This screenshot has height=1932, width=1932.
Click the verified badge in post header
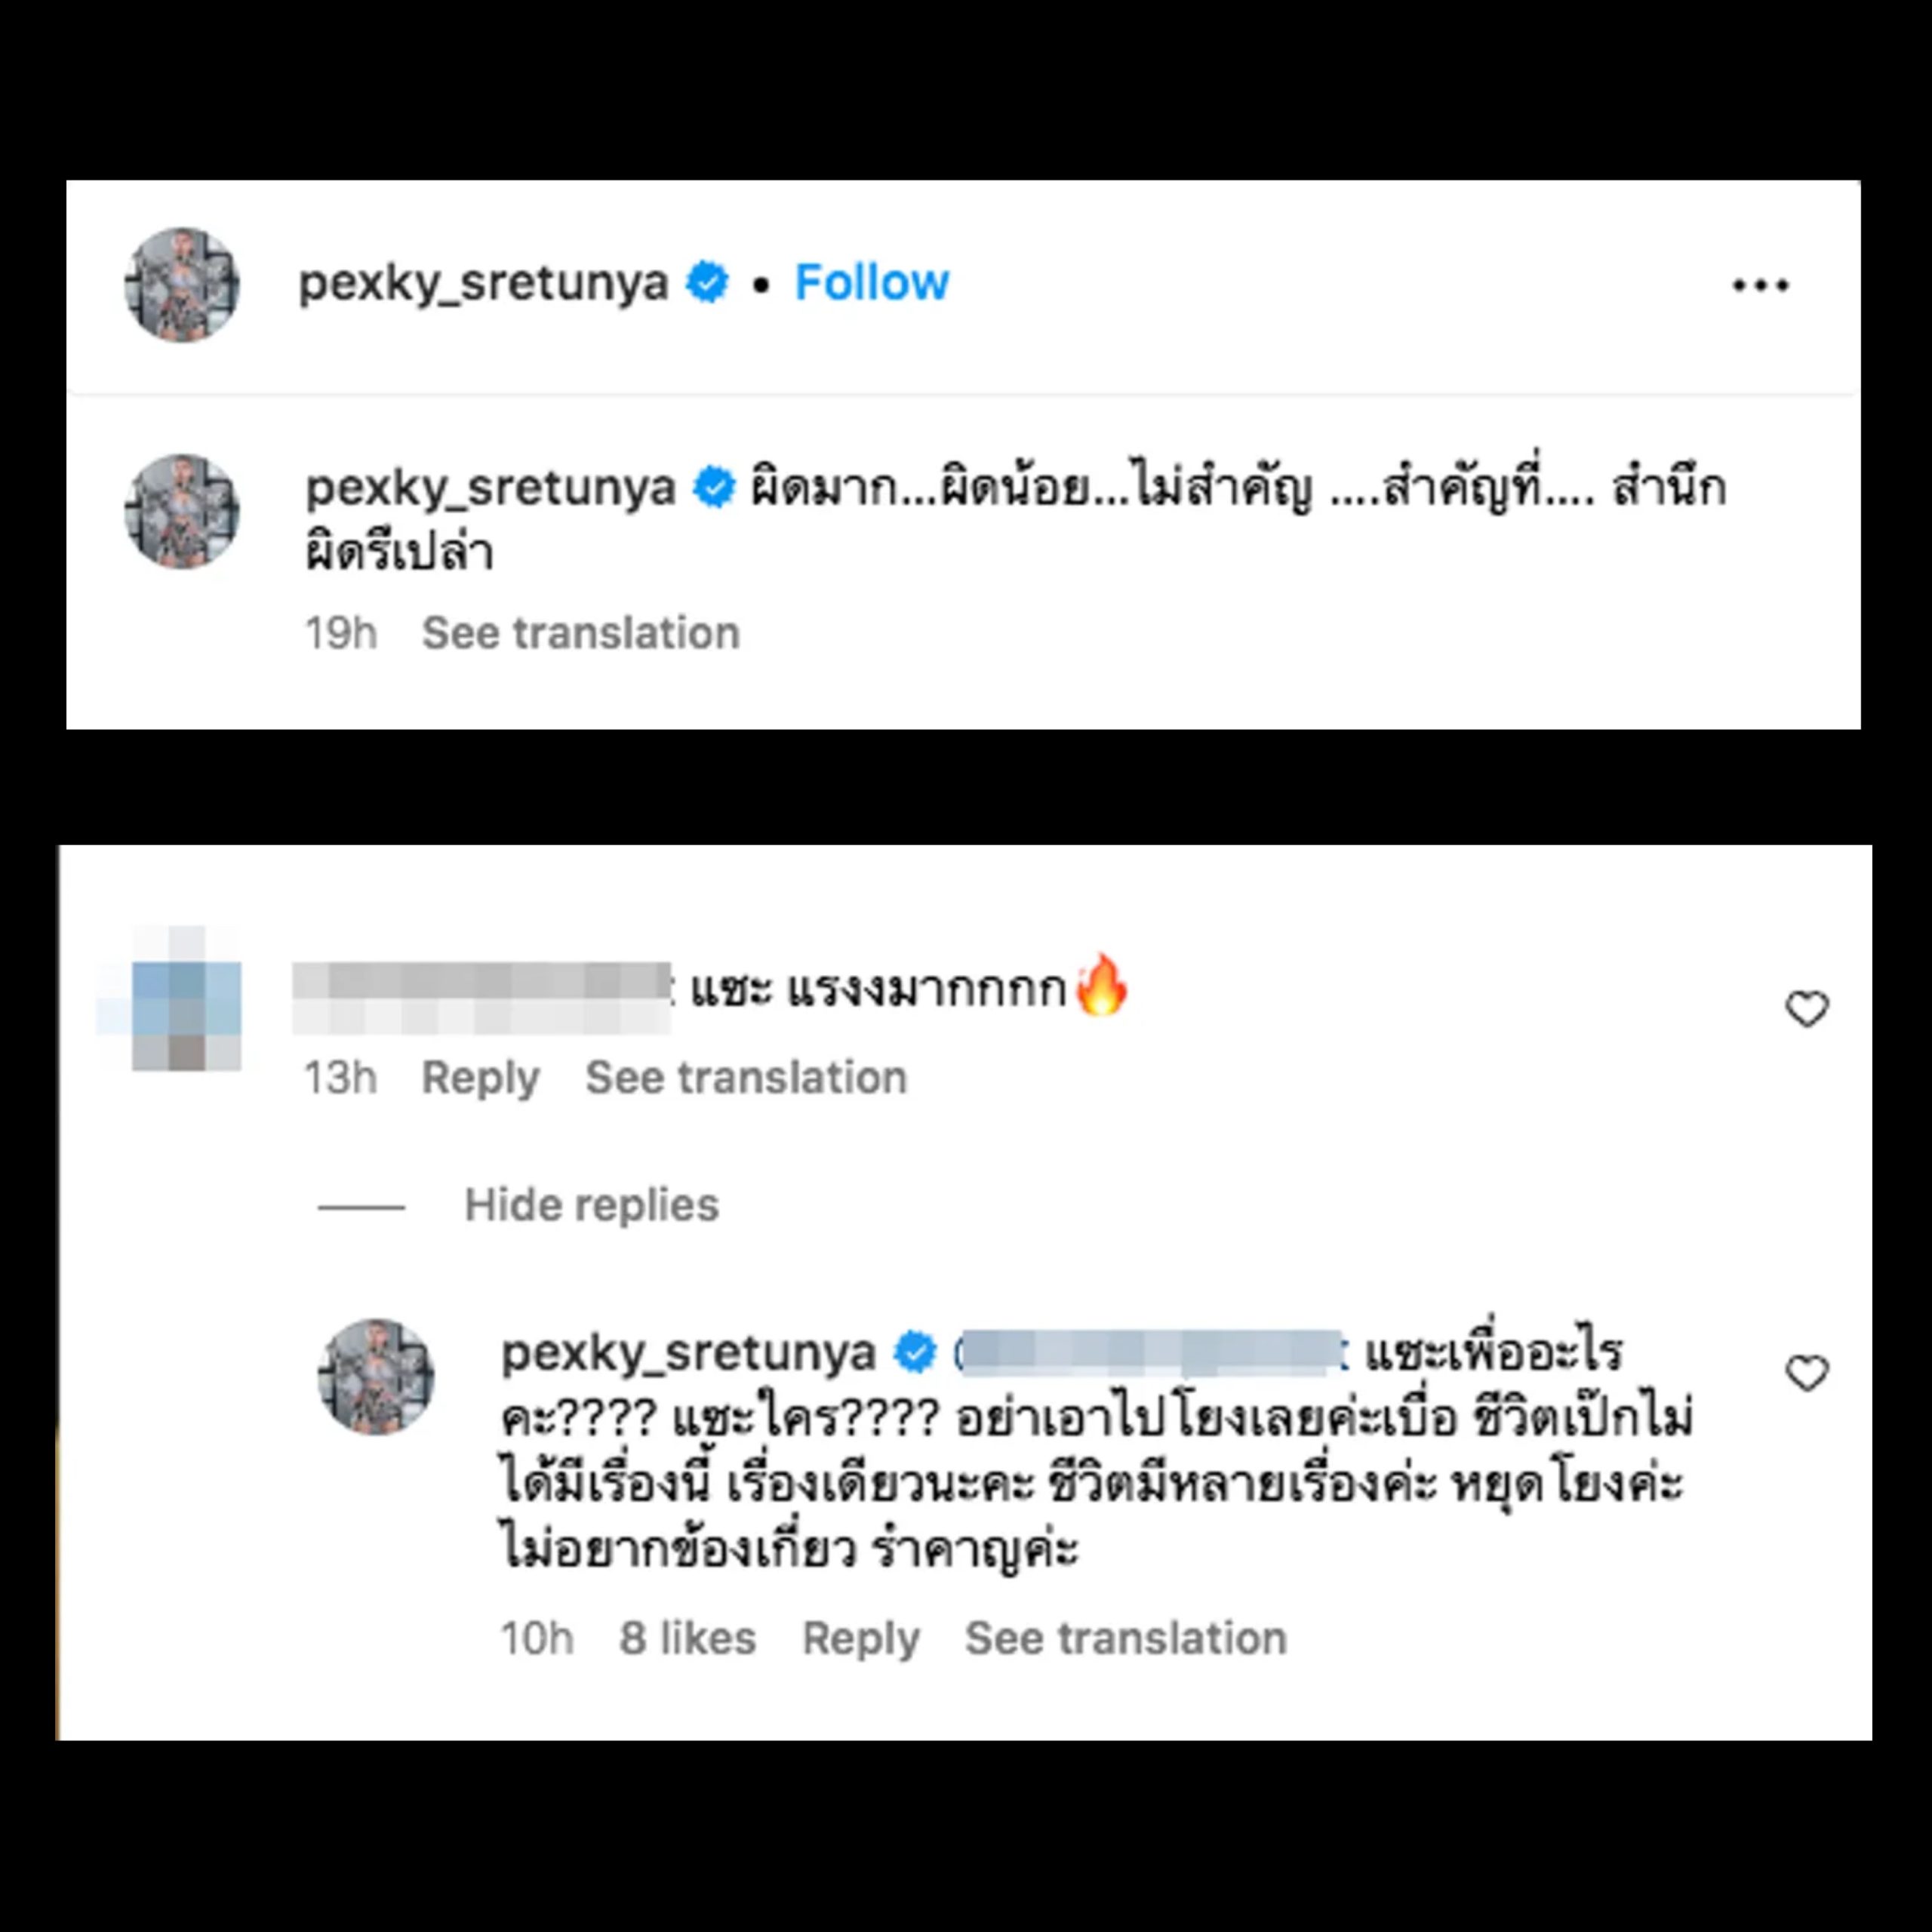click(707, 283)
